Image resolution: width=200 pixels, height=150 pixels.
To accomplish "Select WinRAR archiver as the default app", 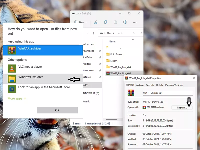I will pyautogui.click(x=29, y=48).
